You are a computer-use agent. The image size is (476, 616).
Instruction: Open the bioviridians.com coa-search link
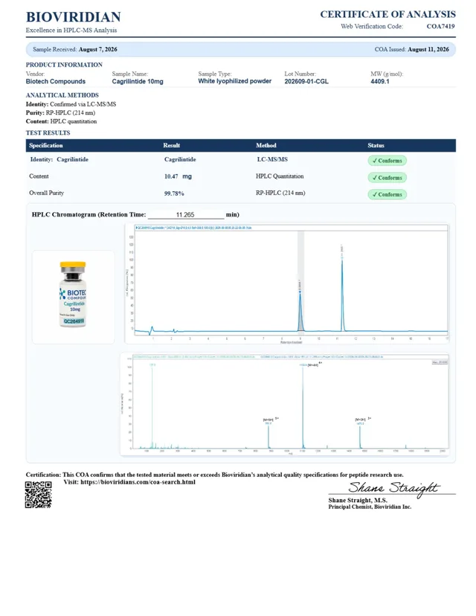tap(138, 482)
